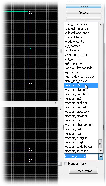Choose sky_camera from the list
Image resolution: width=106 pixels, height=186 pixels.
point(81,46)
